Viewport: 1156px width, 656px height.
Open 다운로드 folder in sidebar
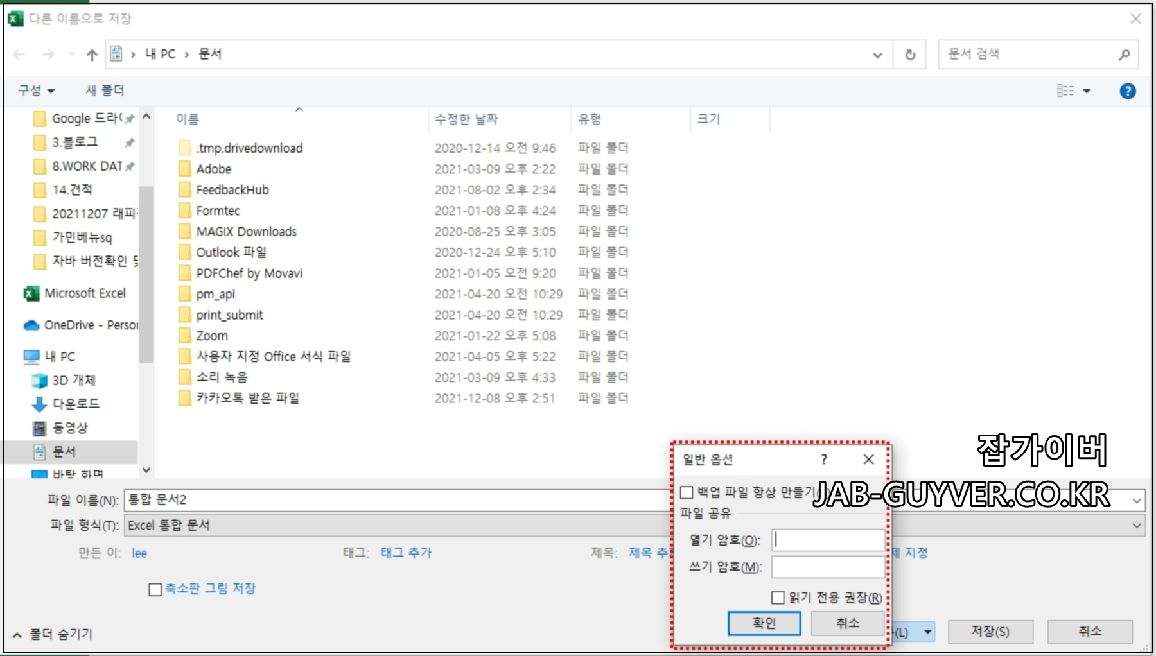click(66, 404)
